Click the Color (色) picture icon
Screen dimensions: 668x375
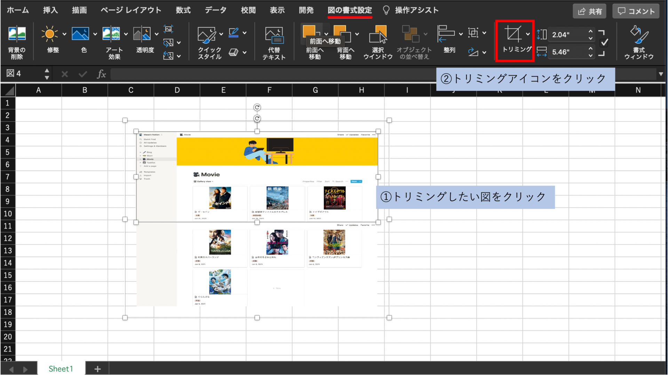pos(80,34)
